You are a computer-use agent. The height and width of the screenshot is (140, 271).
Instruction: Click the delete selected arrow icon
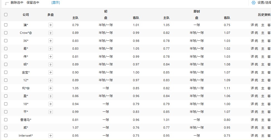(6, 3)
